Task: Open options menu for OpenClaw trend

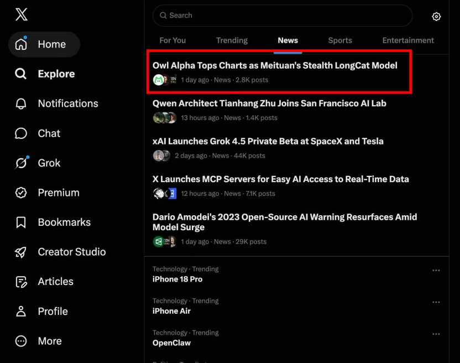Action: [436, 334]
